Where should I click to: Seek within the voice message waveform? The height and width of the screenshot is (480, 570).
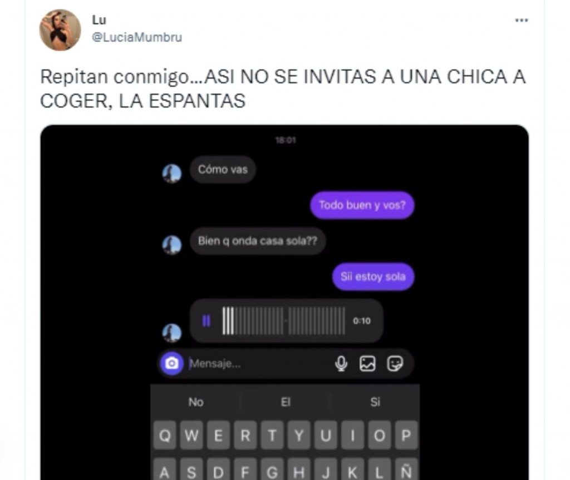click(283, 320)
